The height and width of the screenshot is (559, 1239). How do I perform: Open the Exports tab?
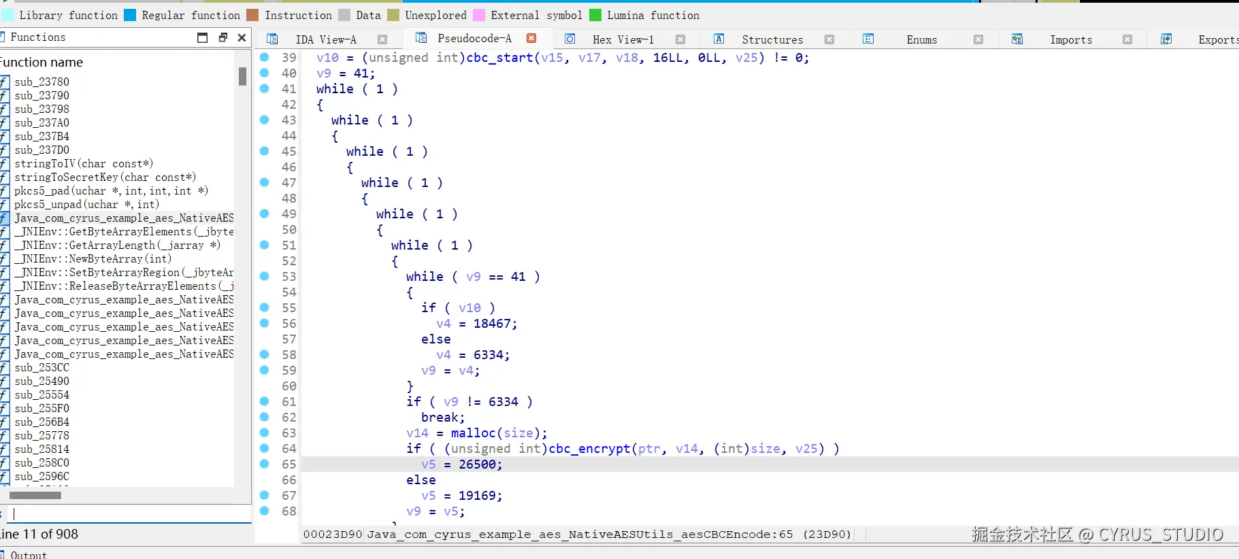click(x=1218, y=39)
